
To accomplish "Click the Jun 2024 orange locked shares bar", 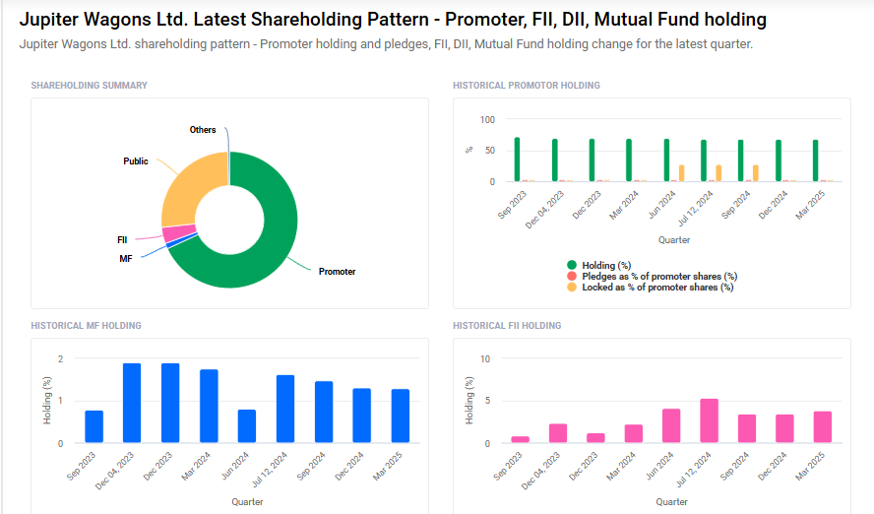I will [x=681, y=173].
